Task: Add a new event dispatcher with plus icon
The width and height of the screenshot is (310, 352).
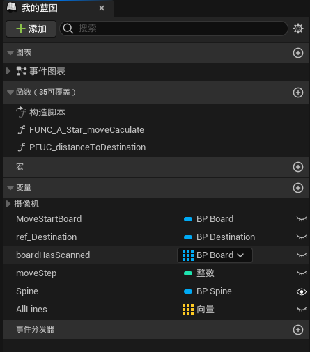Action: click(x=298, y=330)
